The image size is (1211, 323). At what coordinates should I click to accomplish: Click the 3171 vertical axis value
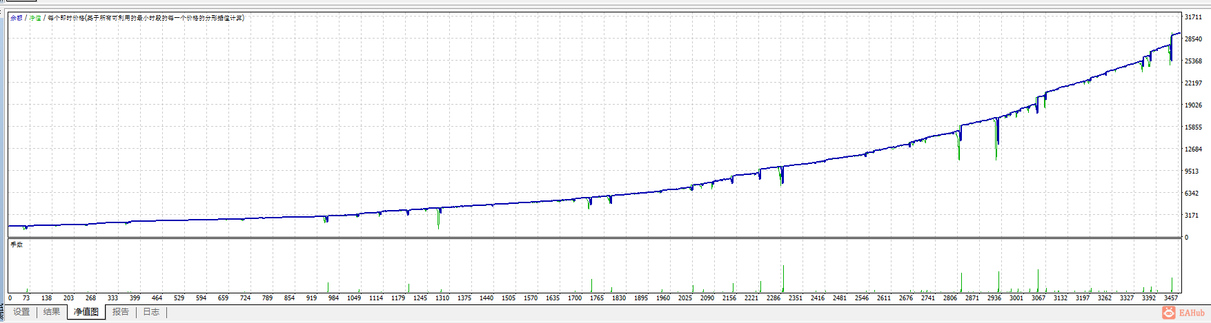pos(1192,216)
